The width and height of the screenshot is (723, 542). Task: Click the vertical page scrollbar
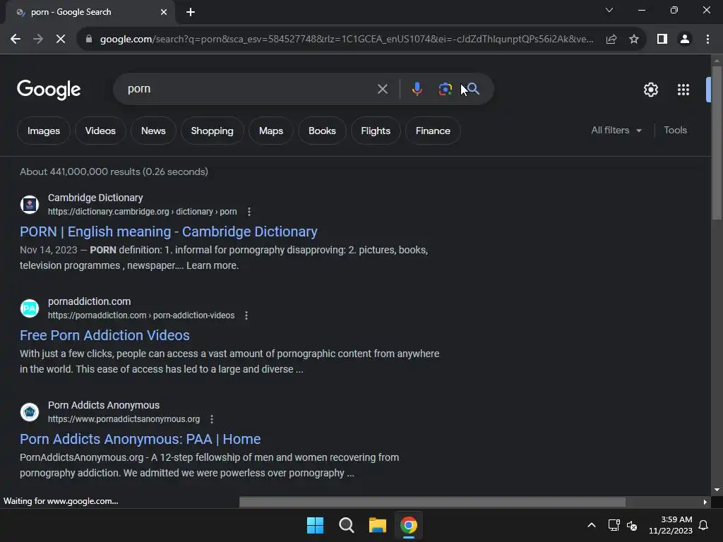click(717, 143)
